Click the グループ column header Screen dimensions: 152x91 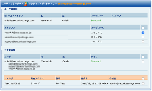coord(117,16)
